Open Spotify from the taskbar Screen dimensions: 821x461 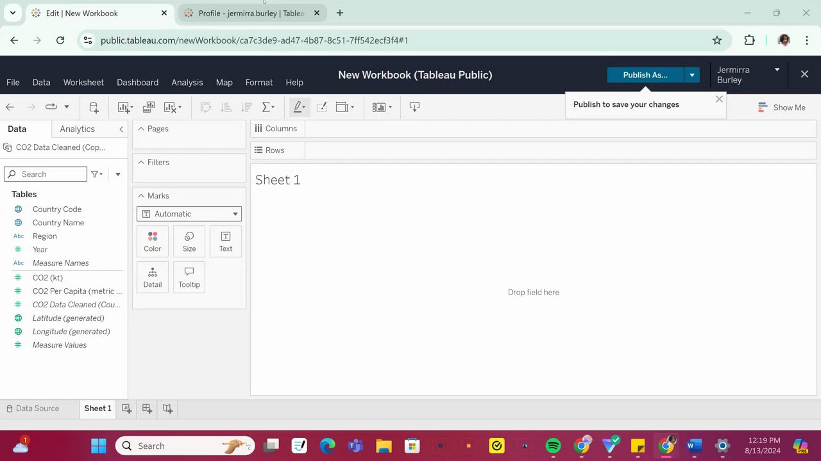[553, 446]
